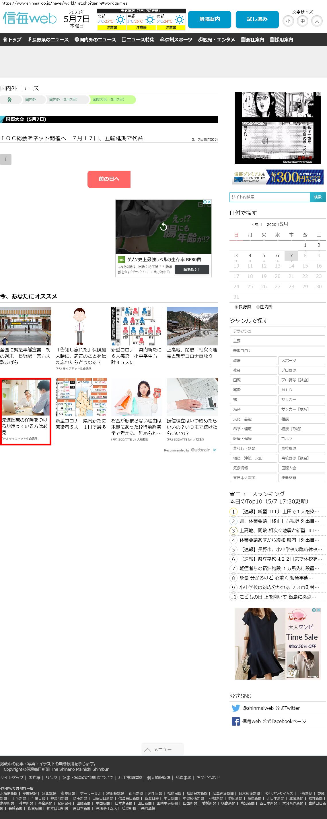This screenshot has width=327, height=819.
Task: Set font size to small (小)
Action: pos(288,21)
